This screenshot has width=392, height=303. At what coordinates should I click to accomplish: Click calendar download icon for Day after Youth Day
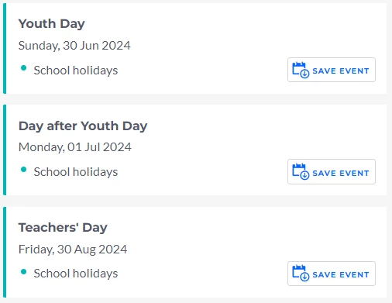pyautogui.click(x=301, y=171)
